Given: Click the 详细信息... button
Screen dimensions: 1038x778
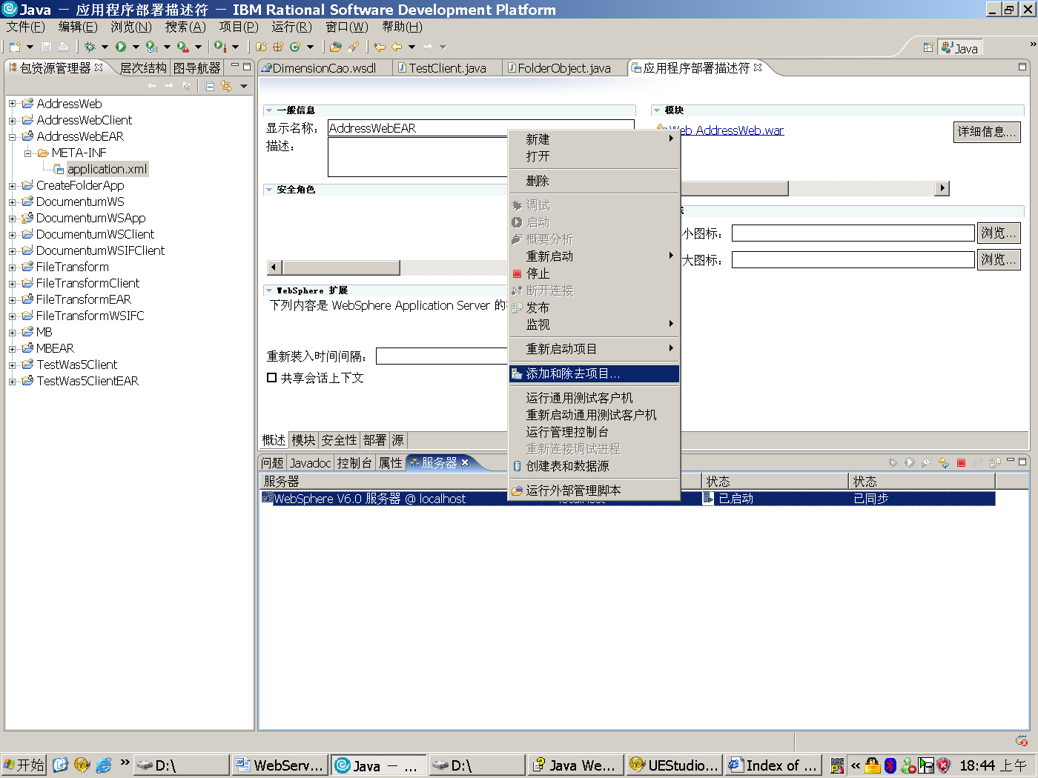Looking at the screenshot, I should click(987, 132).
